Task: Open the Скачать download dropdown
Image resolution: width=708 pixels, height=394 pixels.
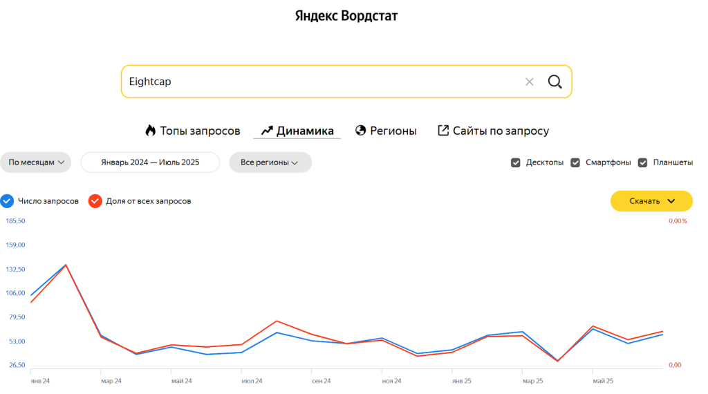Action: pyautogui.click(x=651, y=201)
